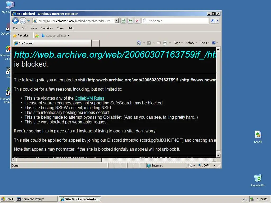The height and width of the screenshot is (203, 271).
Task: Open the Tools menu in menu bar
Action: pos(60,28)
